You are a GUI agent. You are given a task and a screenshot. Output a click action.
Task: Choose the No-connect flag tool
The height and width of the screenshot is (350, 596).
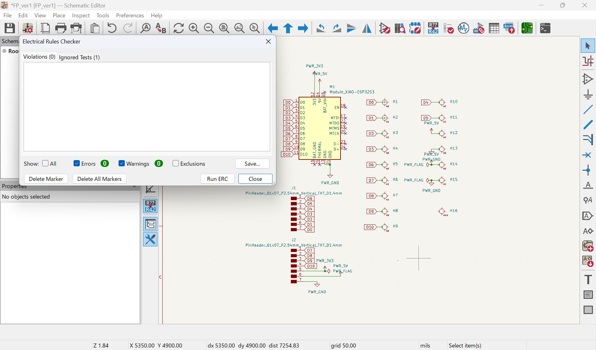pos(588,155)
